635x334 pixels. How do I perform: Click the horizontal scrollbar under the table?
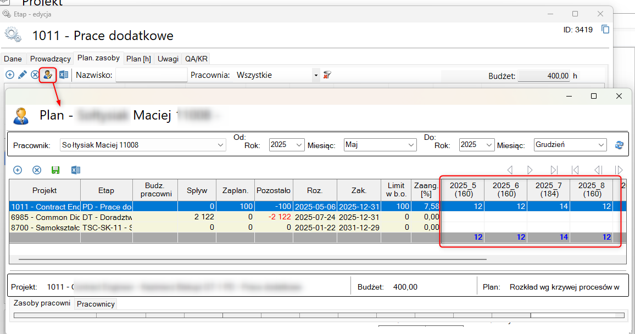coord(253,259)
